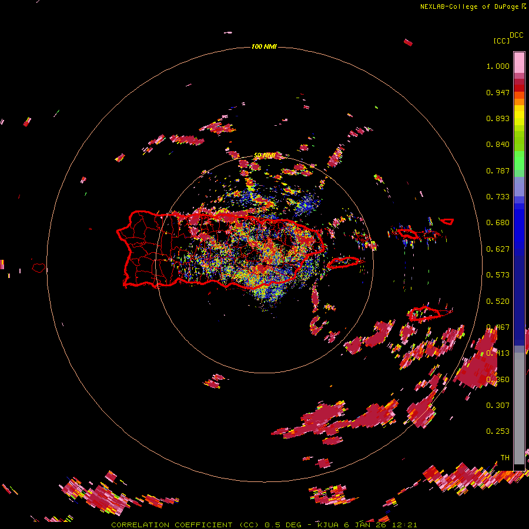Click the DCC label above the color scale
This screenshot has width=529, height=529.
coord(516,35)
